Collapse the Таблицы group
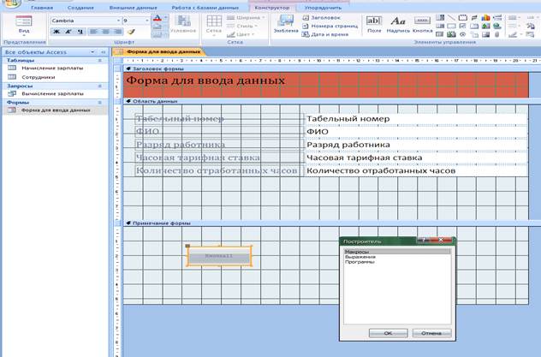Screen dimensions: 541x357 tap(99, 61)
